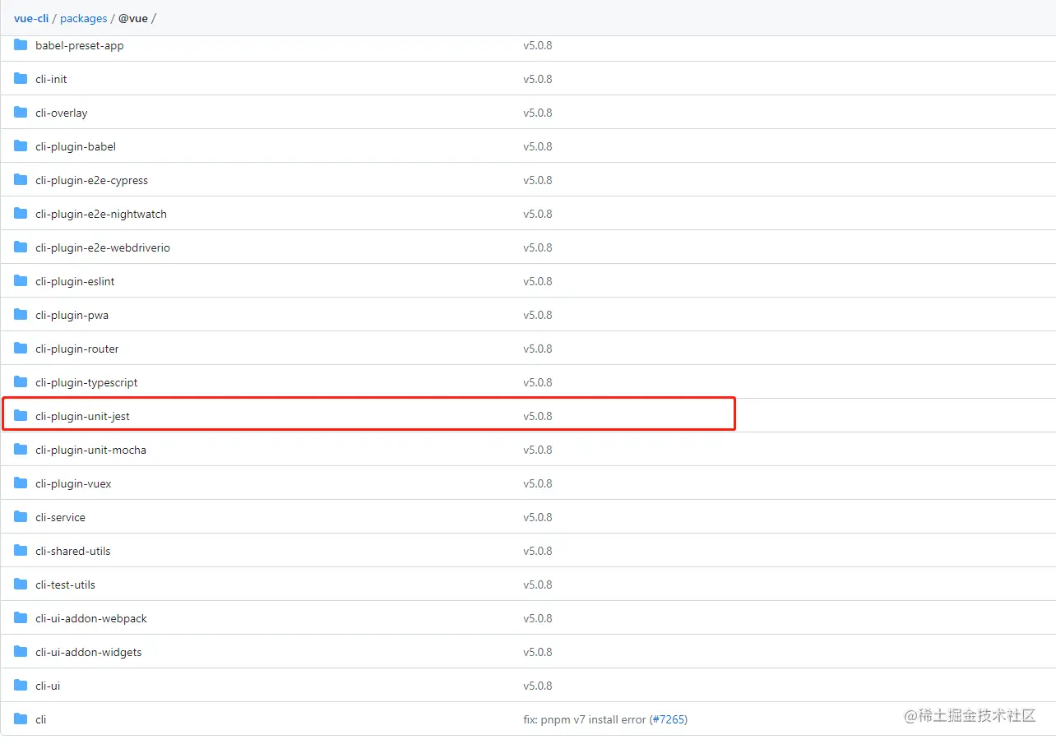The height and width of the screenshot is (744, 1056).
Task: Click the cli-overlay folder icon
Action: point(21,113)
